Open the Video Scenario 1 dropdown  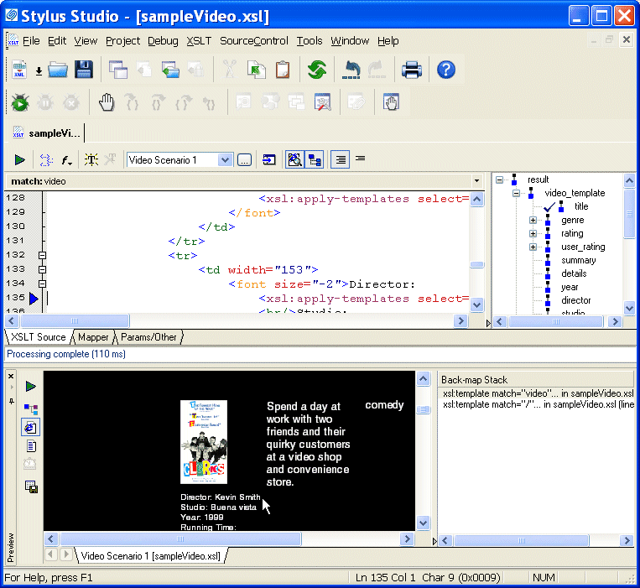pos(225,160)
